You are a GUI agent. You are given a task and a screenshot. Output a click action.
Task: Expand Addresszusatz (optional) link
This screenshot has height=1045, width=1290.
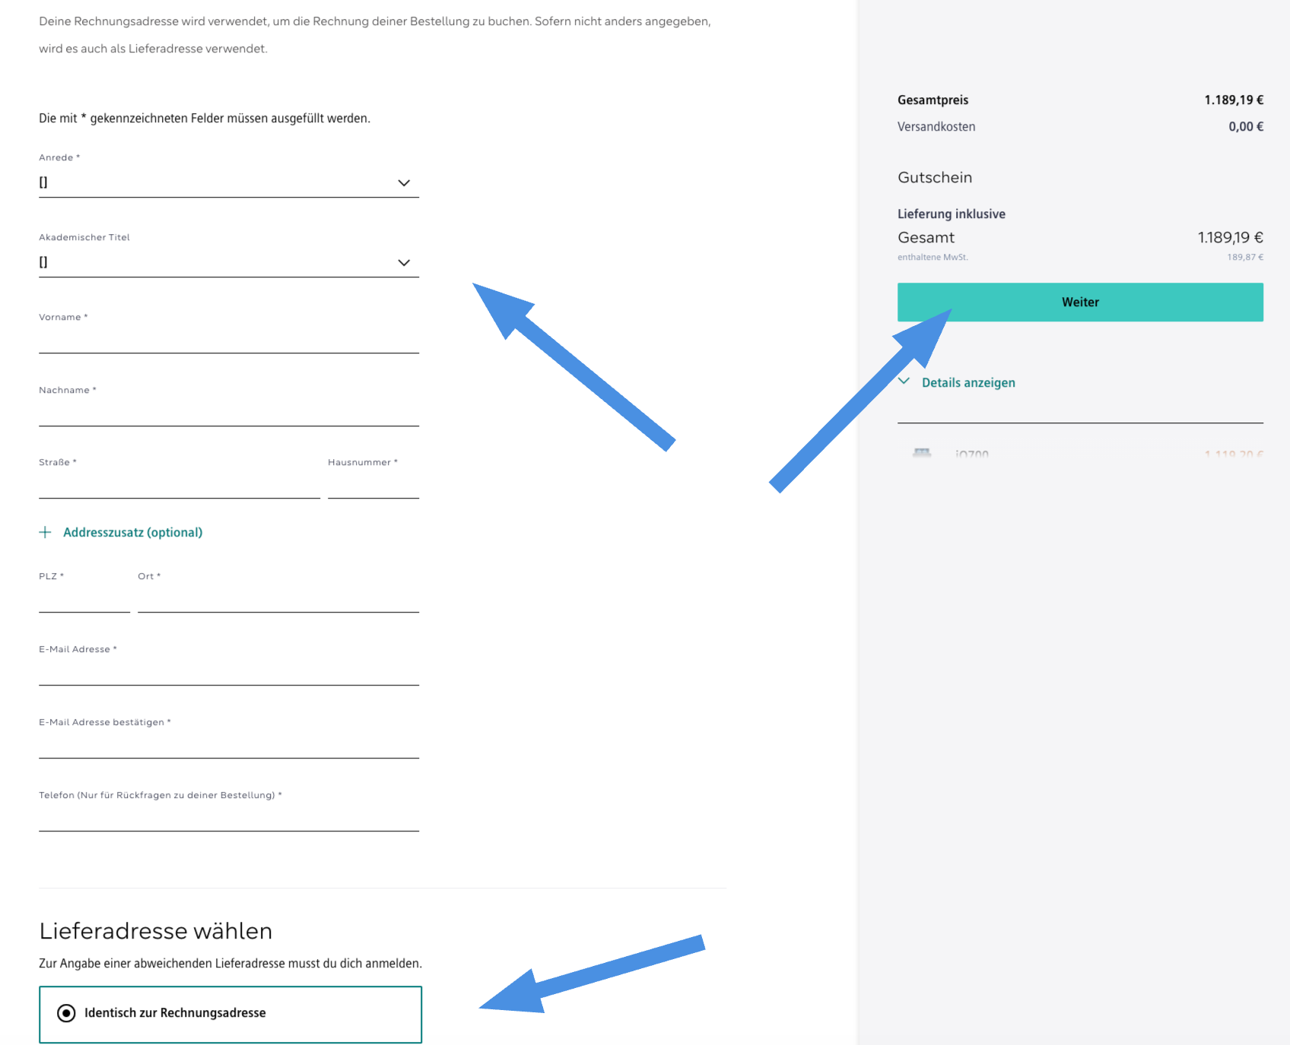point(132,532)
